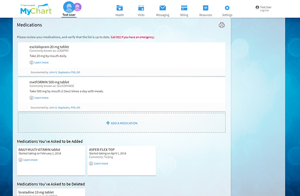Click Log Out link
300x196 pixels.
pos(264,10)
